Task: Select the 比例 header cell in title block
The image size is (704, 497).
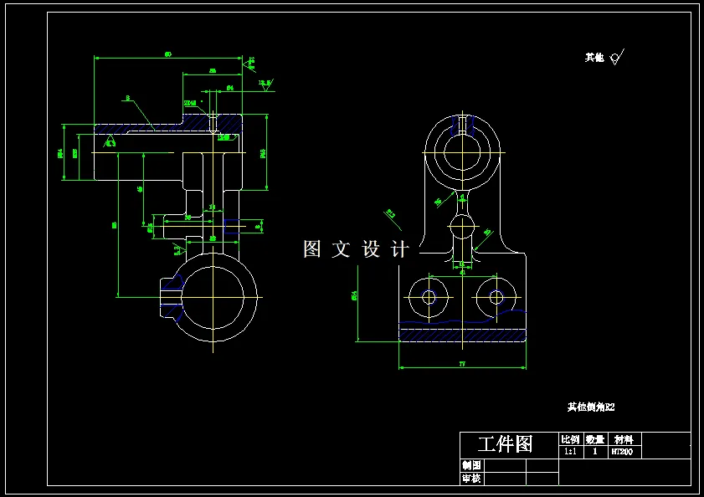Action: 570,438
